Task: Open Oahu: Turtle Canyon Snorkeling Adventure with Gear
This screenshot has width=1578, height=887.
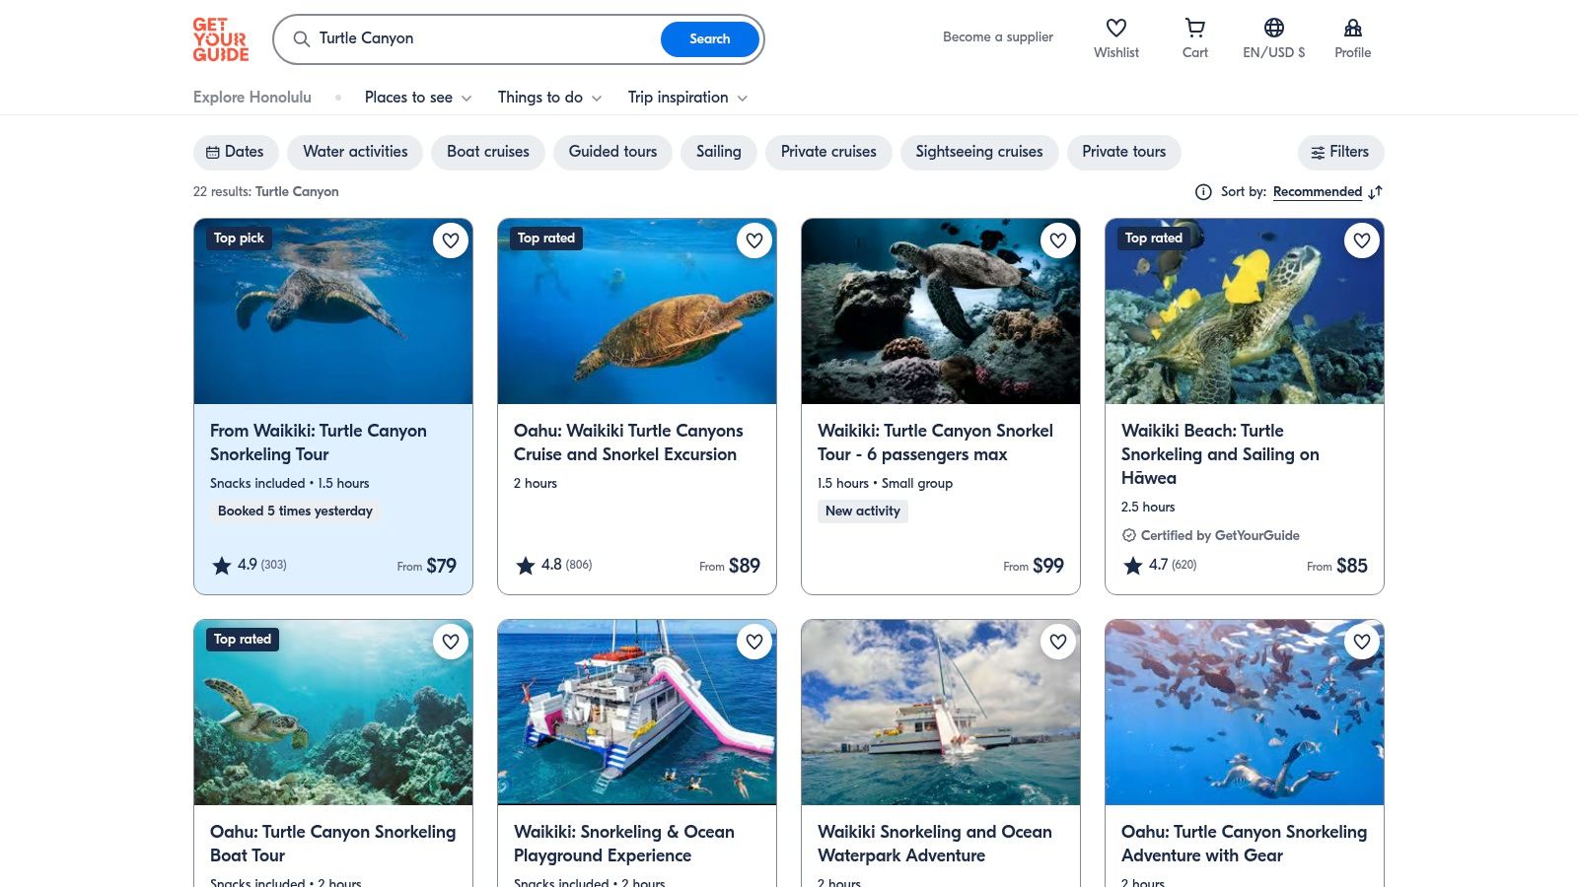Action: click(x=1244, y=844)
